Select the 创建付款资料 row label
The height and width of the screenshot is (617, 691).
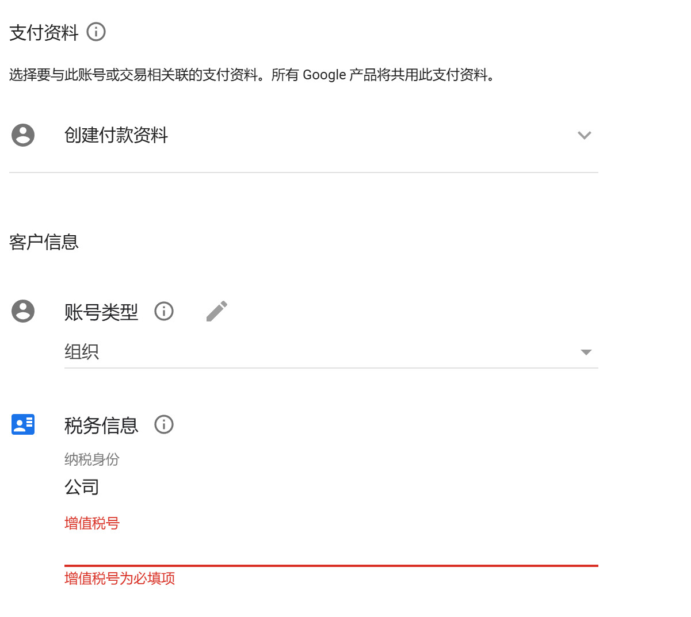coord(116,135)
